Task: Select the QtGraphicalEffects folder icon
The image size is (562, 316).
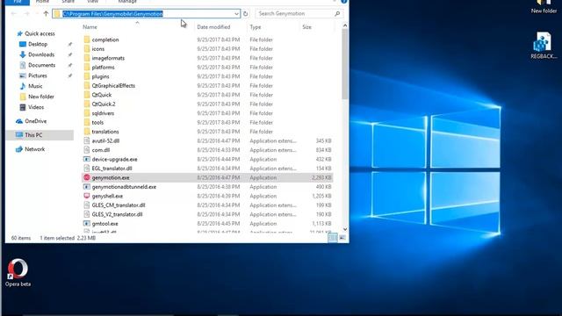Action: pyautogui.click(x=87, y=86)
